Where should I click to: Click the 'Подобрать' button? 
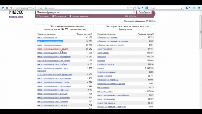click(144, 12)
